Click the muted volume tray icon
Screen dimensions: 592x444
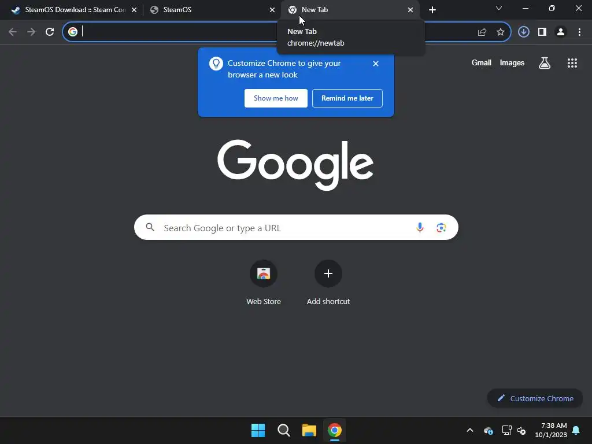click(x=521, y=430)
